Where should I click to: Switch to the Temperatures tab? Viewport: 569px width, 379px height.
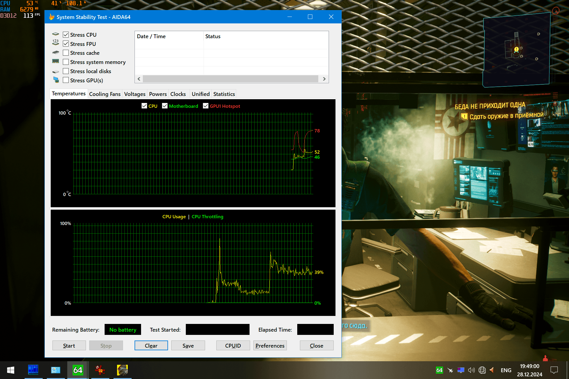69,94
